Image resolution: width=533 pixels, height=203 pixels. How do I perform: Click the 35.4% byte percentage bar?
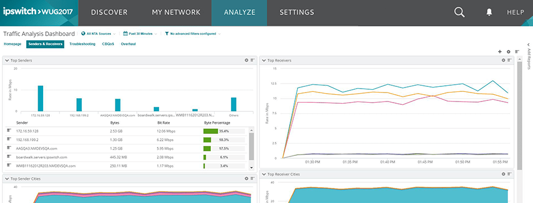pyautogui.click(x=224, y=131)
